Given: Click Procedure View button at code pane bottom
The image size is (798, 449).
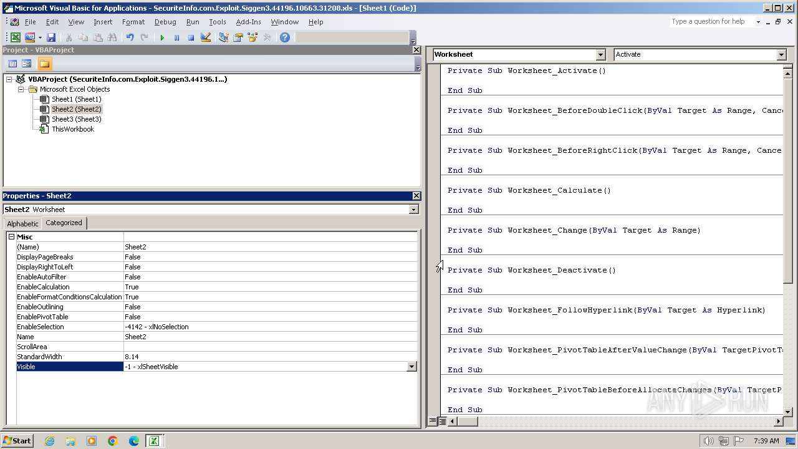Looking at the screenshot, I should tap(433, 422).
